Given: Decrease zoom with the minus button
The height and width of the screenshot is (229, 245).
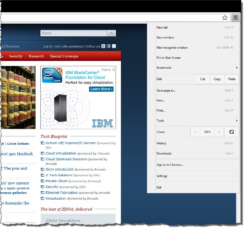Looking at the screenshot, I should 195,132.
